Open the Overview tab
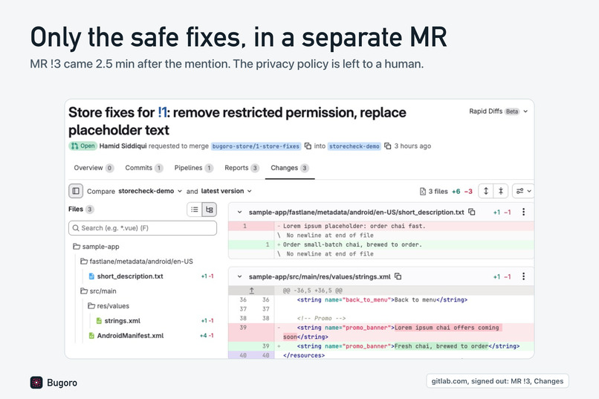The height and width of the screenshot is (399, 599). click(94, 168)
